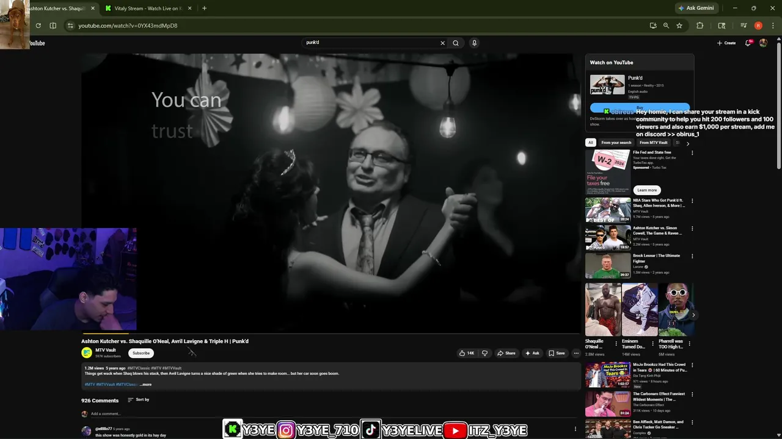
Task: Open the YouTube account avatar menu
Action: (x=763, y=43)
